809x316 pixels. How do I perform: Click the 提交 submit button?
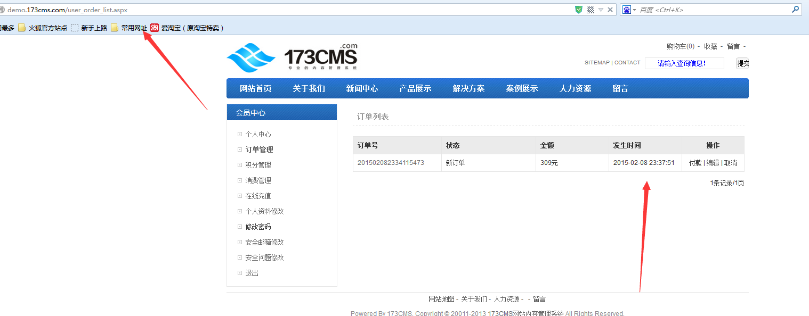(742, 63)
